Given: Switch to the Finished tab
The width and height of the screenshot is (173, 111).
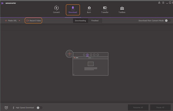Looking at the screenshot, I should tap(95, 20).
